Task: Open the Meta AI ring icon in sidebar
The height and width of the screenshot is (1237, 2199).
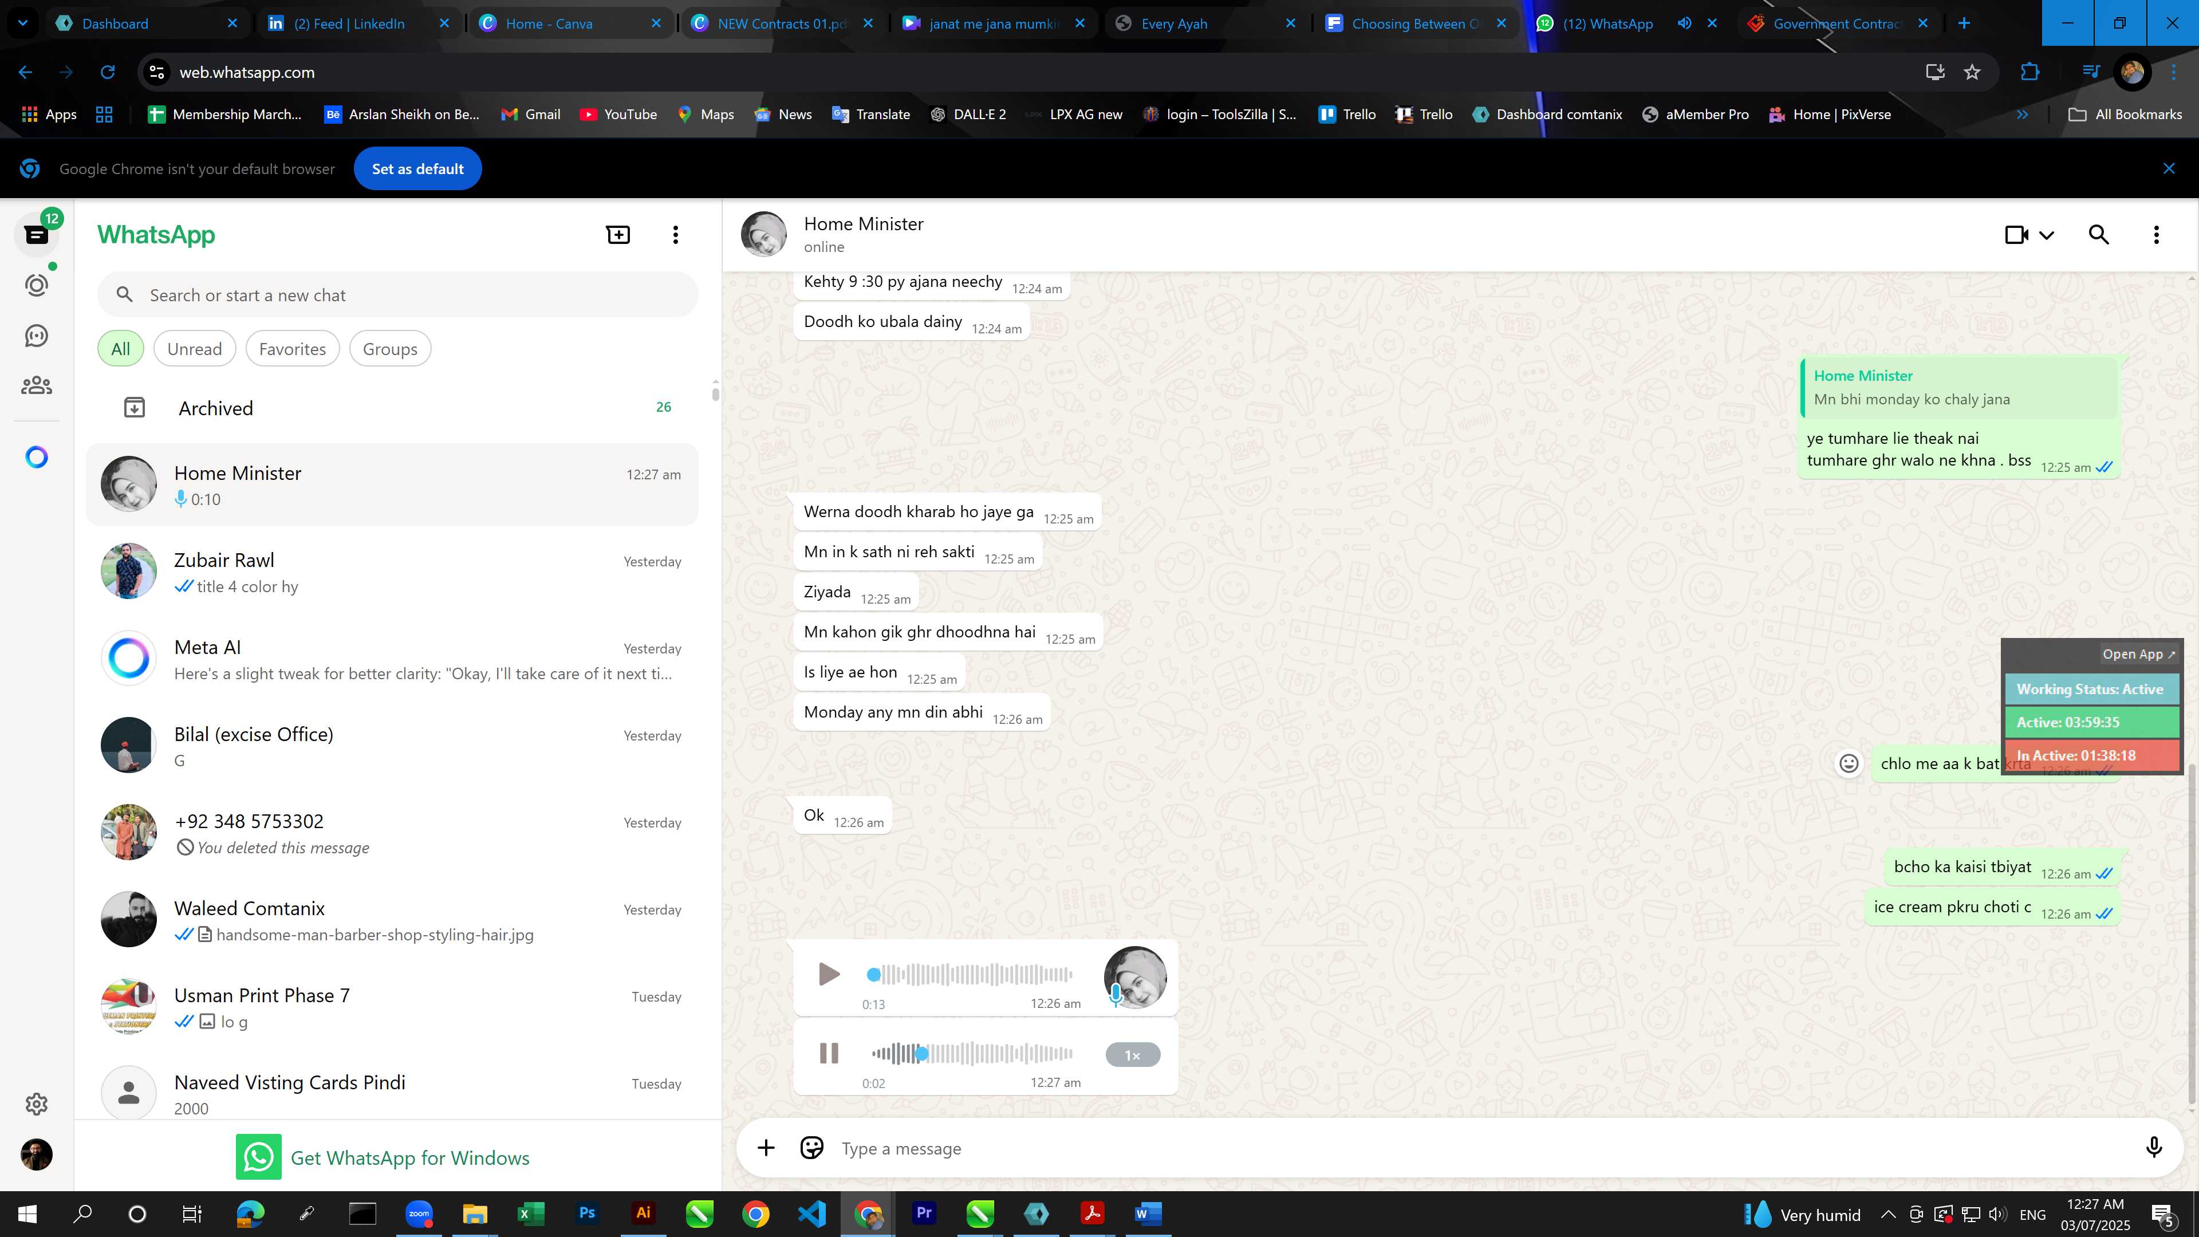Action: pos(37,458)
